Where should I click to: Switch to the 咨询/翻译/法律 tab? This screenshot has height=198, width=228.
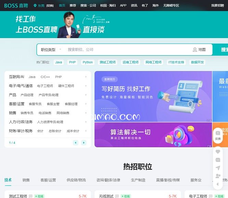click(x=108, y=180)
